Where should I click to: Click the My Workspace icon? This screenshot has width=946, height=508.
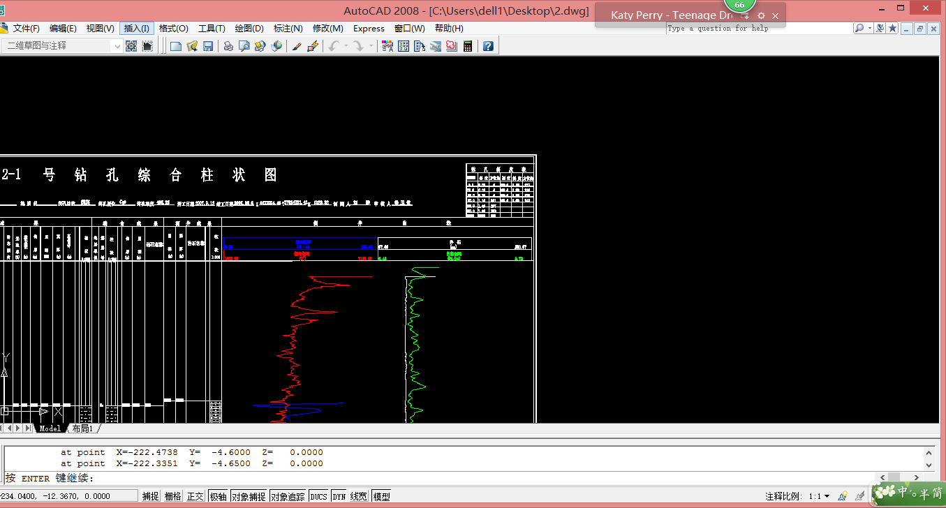tap(147, 46)
